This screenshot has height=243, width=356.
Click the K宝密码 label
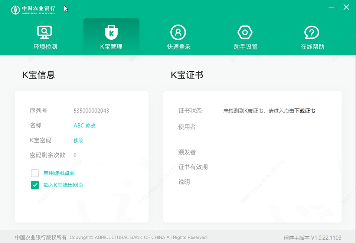click(40, 140)
